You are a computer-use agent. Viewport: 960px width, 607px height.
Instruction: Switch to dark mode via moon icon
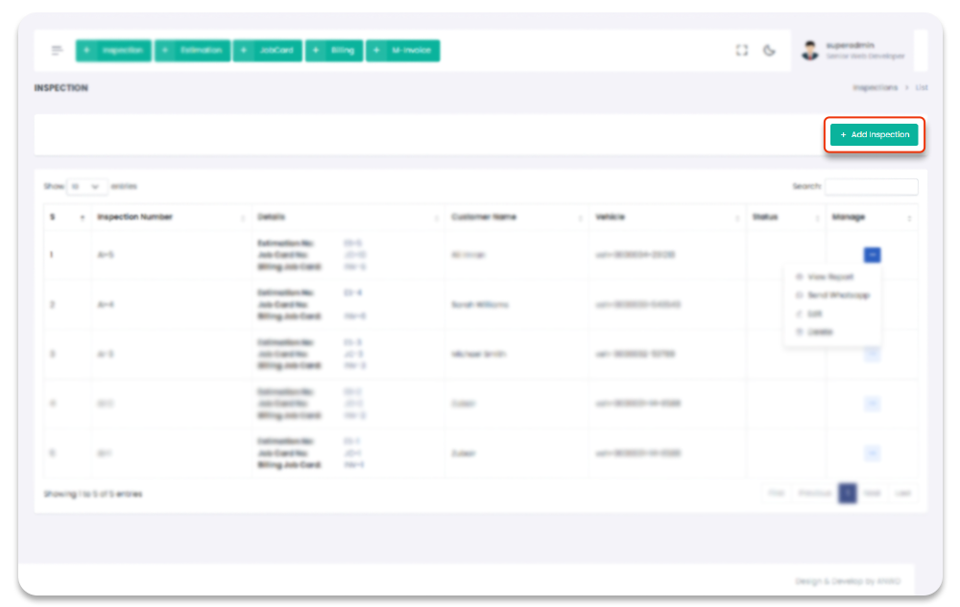769,51
